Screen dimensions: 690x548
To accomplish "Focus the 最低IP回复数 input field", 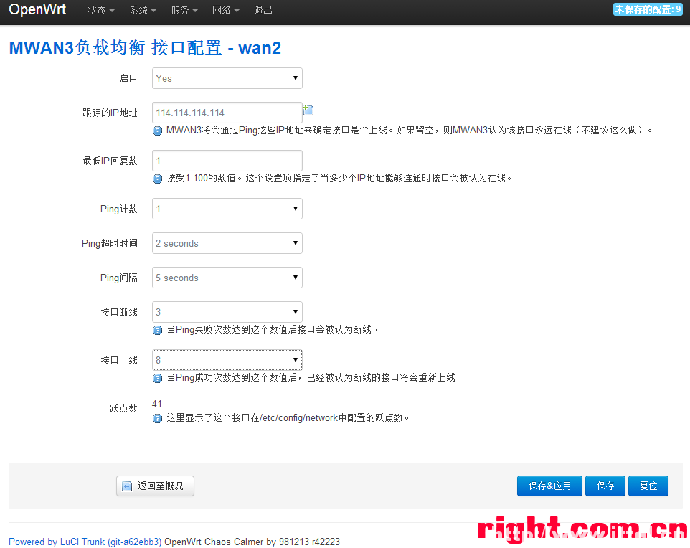I will point(227,161).
